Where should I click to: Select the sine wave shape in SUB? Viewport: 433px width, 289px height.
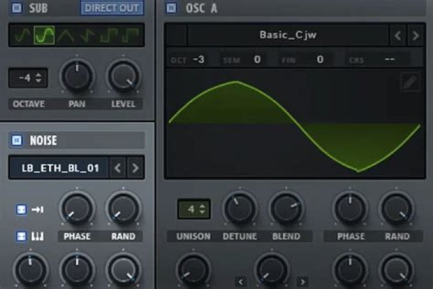pos(22,35)
